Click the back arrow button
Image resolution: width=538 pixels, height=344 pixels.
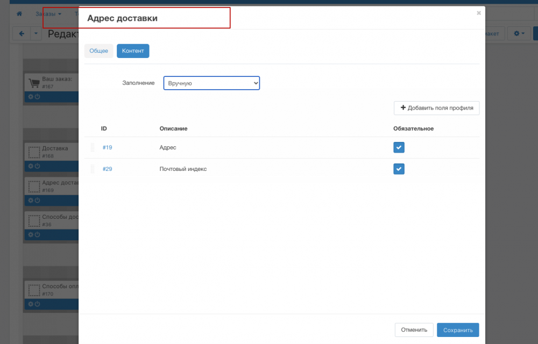[x=22, y=34]
